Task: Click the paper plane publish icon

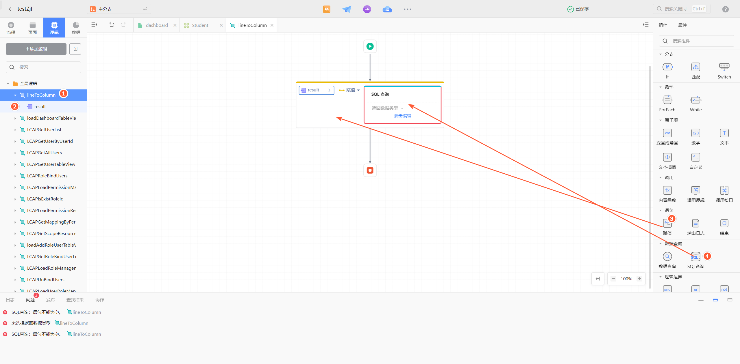Action: (x=347, y=9)
